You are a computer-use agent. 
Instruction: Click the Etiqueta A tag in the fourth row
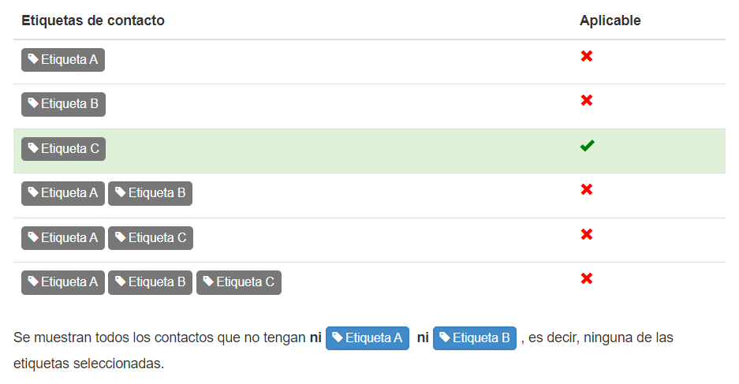[62, 193]
